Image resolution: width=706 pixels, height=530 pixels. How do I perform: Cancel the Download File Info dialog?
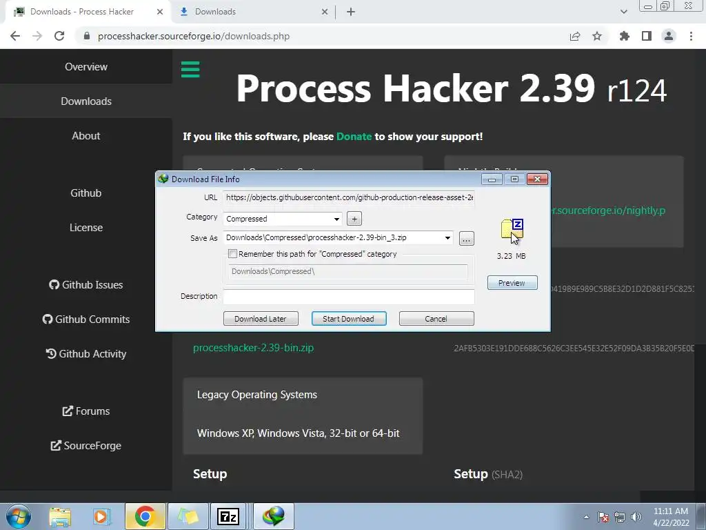tap(436, 319)
